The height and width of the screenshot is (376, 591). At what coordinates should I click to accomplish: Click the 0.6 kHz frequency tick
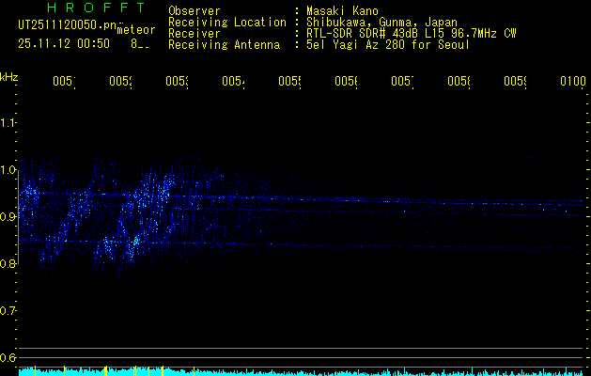coord(8,358)
